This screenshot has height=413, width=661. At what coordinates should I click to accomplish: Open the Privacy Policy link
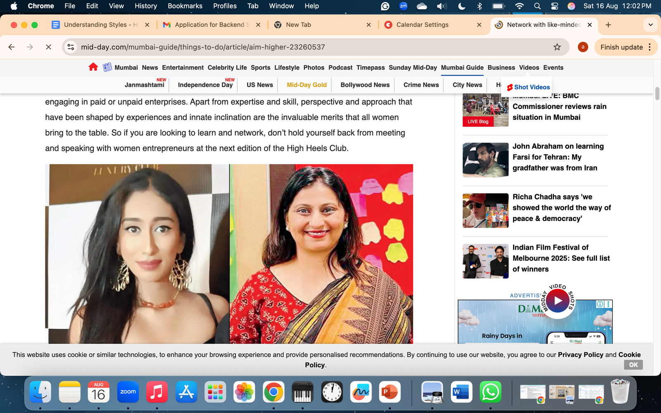[x=580, y=355]
